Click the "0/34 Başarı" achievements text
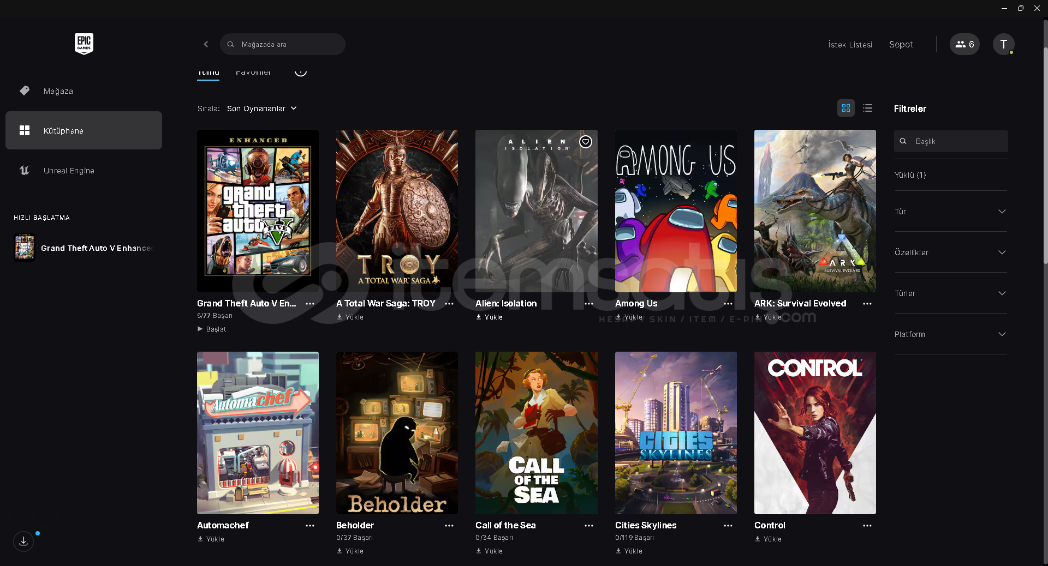The width and height of the screenshot is (1048, 566). click(494, 538)
